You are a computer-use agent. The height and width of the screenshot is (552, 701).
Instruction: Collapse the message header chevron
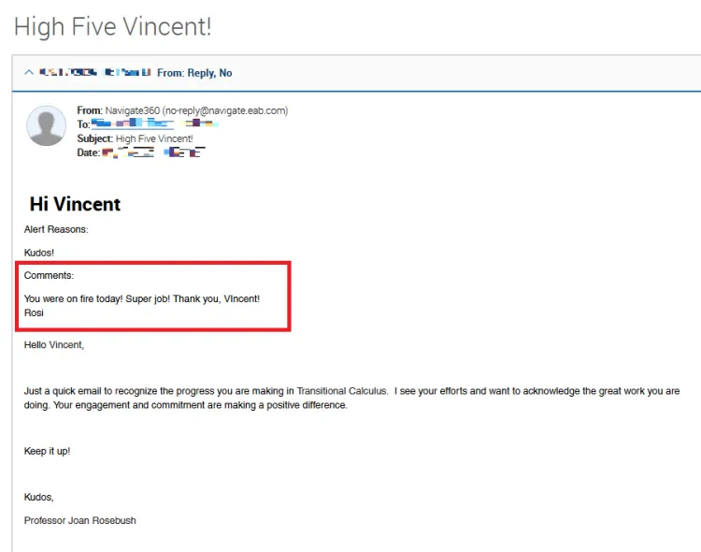coord(29,72)
